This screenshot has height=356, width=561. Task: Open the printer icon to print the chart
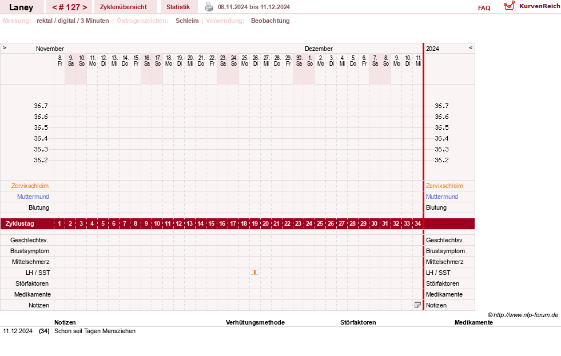[209, 7]
